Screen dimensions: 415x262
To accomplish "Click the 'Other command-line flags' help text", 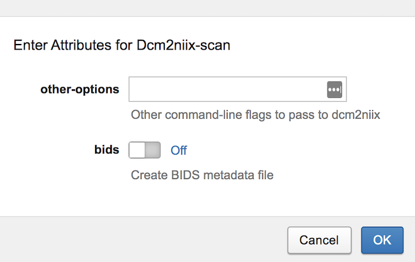I will click(256, 115).
